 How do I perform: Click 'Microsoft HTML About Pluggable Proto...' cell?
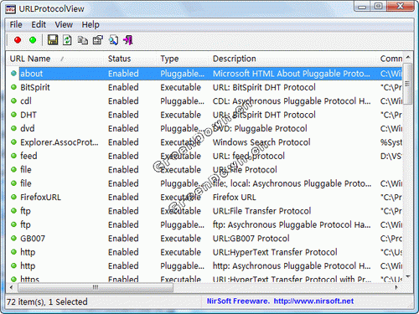coord(292,74)
